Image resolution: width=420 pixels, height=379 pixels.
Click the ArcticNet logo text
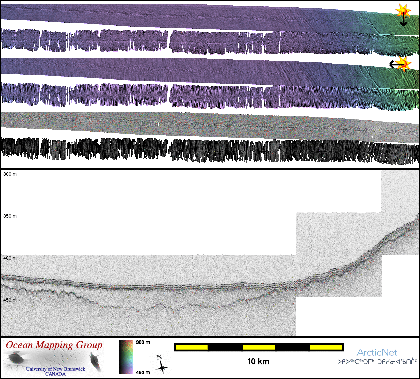point(377,352)
